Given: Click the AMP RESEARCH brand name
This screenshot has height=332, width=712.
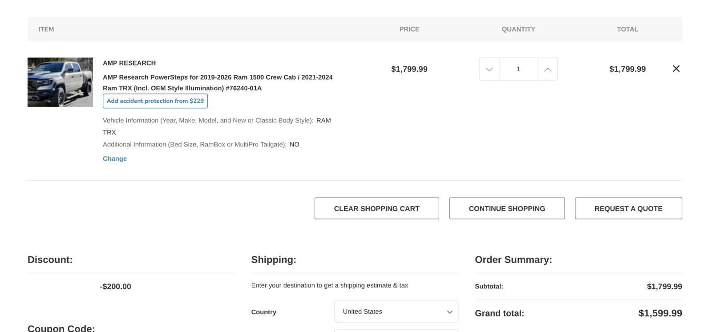Looking at the screenshot, I should (129, 63).
